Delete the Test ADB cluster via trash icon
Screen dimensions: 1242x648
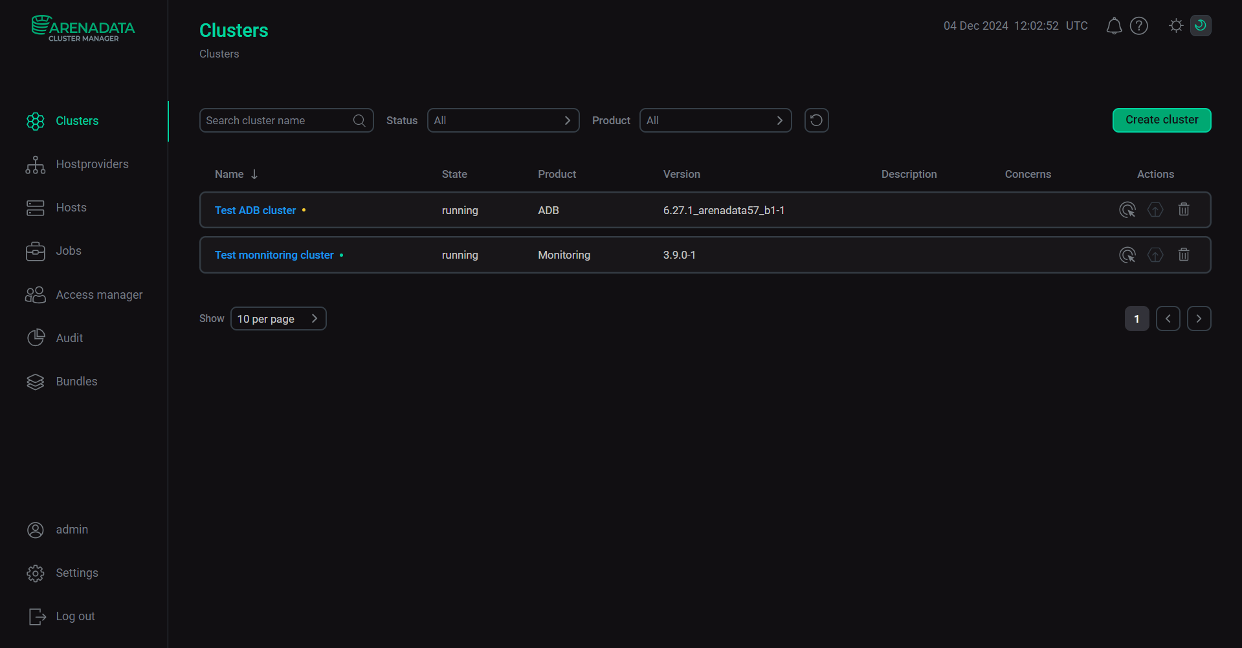1183,210
